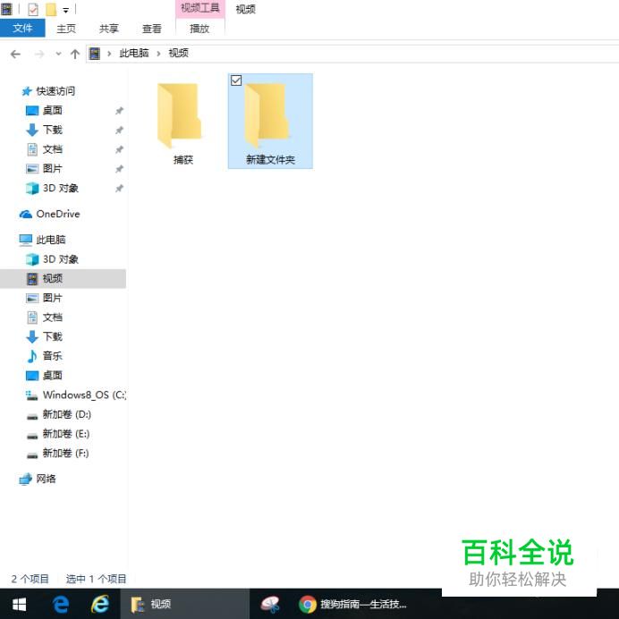Viewport: 619px width, 619px height.
Task: Open 网络 in the navigation pane
Action: point(47,479)
